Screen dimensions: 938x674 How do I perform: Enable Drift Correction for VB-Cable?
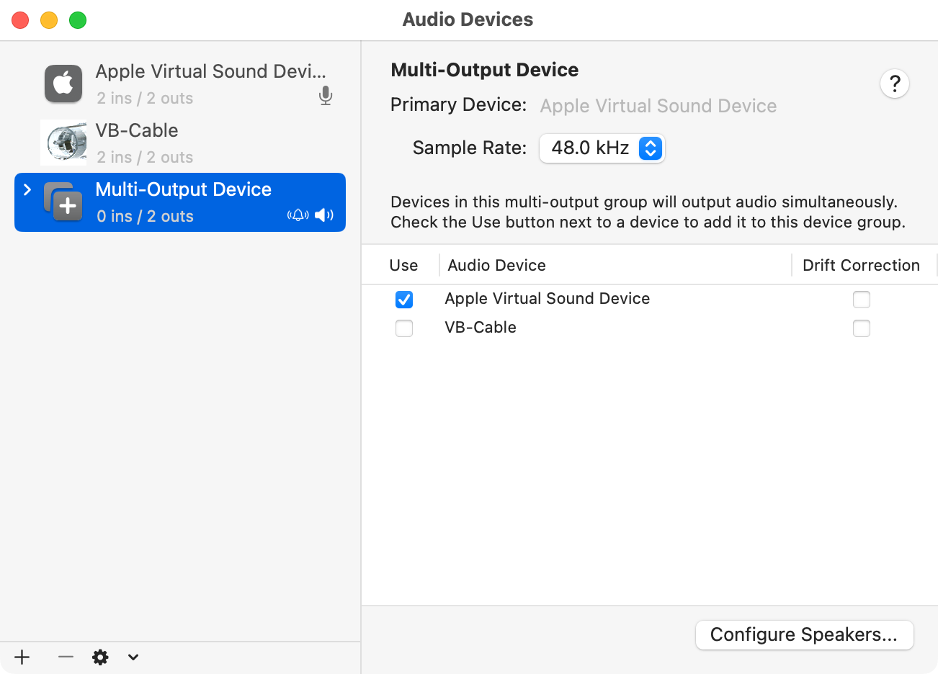862,328
